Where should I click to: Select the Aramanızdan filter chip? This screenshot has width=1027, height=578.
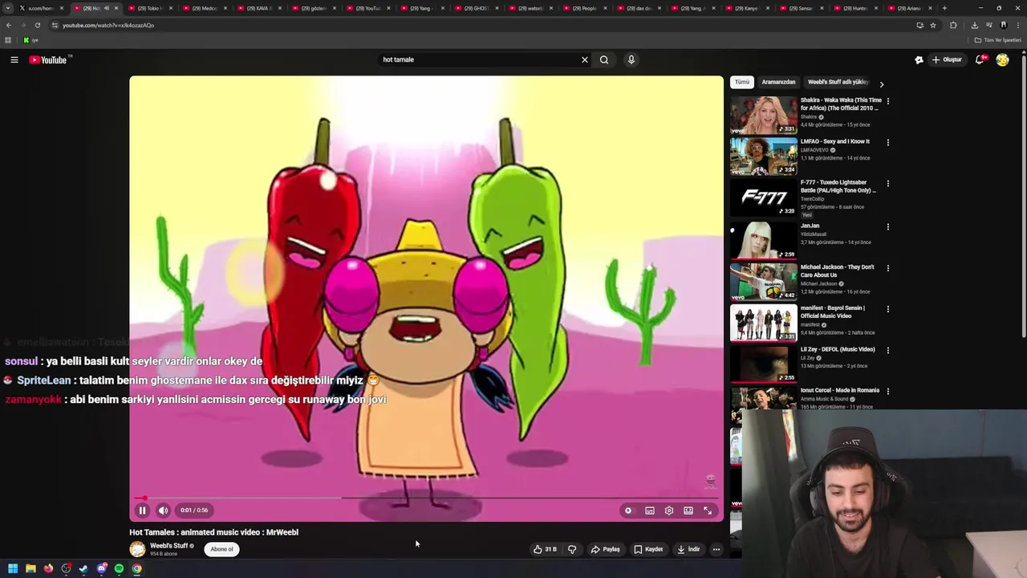778,82
